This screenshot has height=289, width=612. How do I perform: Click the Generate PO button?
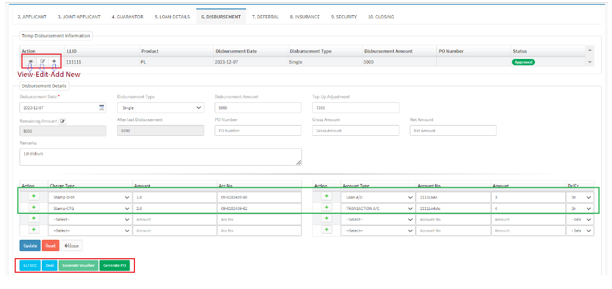click(114, 266)
